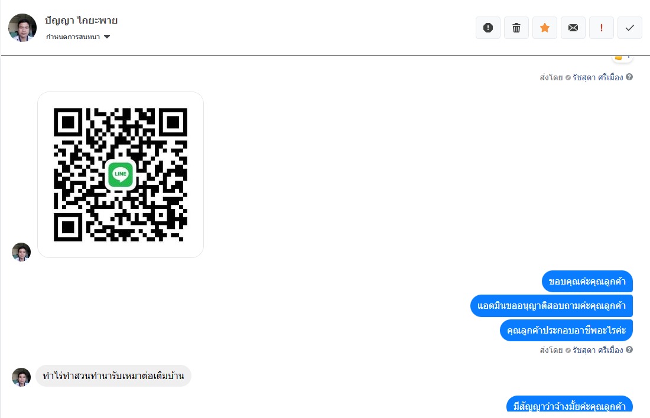
Task: Click the contact name ปัญญา ไกยะพาย
Action: [x=82, y=20]
